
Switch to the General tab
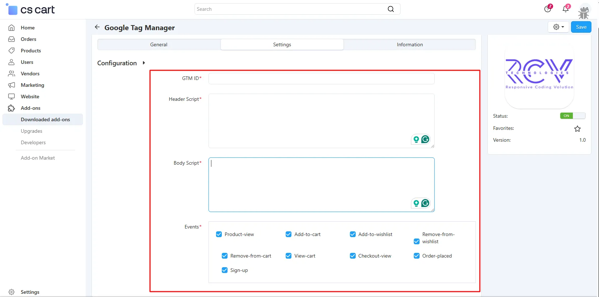click(x=159, y=44)
